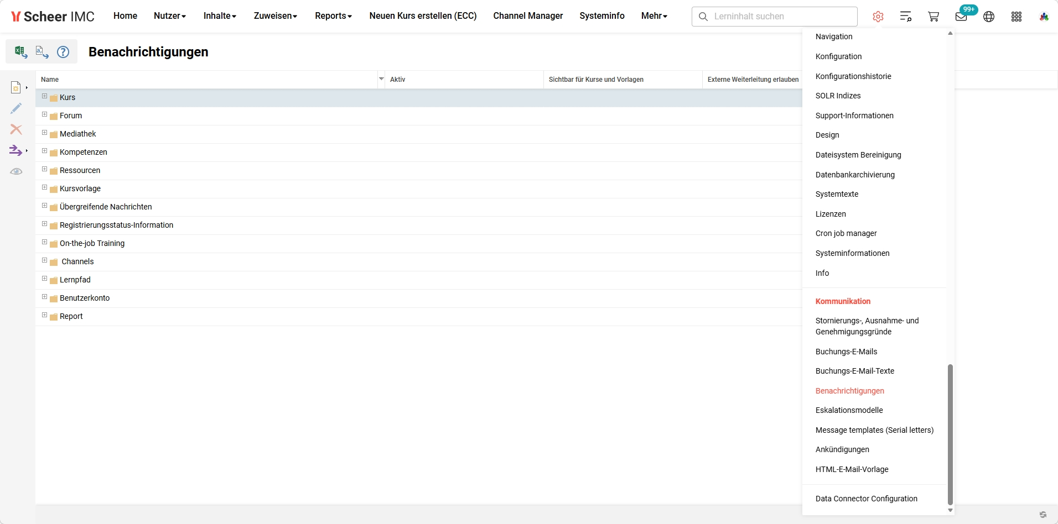Open Cron job manager entry
Screen dimensions: 1058x524
point(846,233)
